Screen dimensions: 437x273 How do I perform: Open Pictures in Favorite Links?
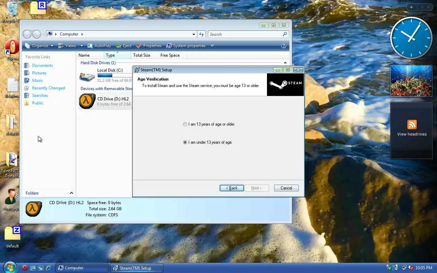tap(39, 73)
